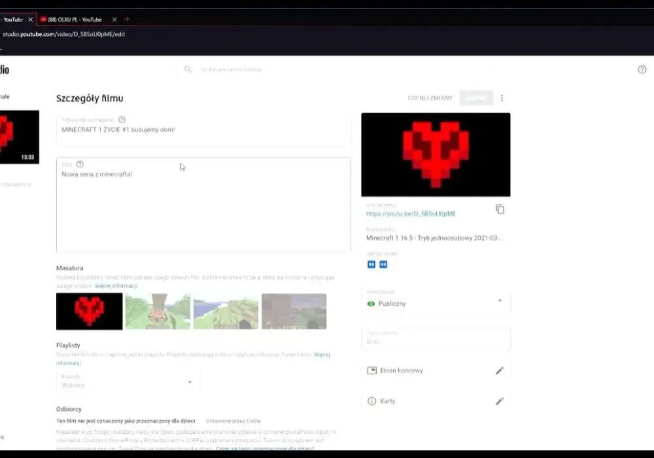The height and width of the screenshot is (458, 654).
Task: Click the greyed ZAPISZ save button
Action: (476, 98)
